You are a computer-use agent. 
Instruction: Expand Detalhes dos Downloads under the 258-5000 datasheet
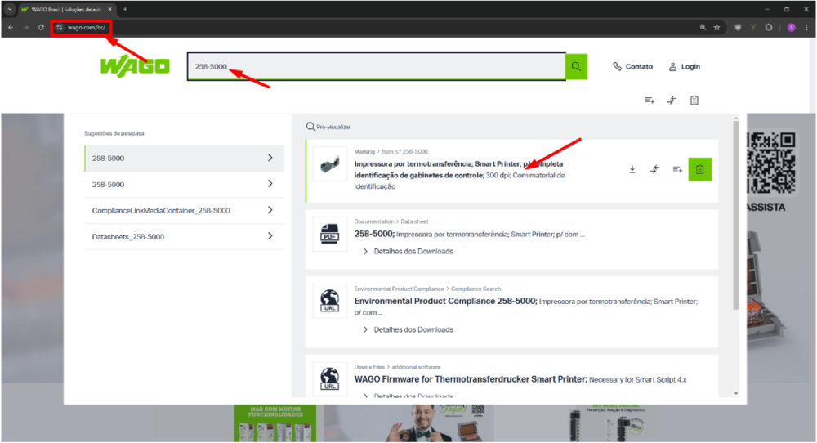pyautogui.click(x=413, y=251)
